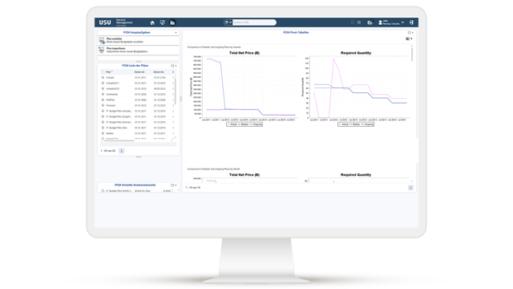The image size is (513, 289).
Task: Click the Master row plan icon
Action: (x=103, y=133)
